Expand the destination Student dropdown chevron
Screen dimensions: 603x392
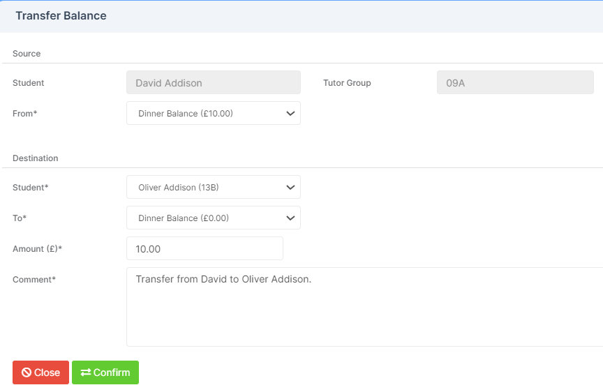coord(290,187)
